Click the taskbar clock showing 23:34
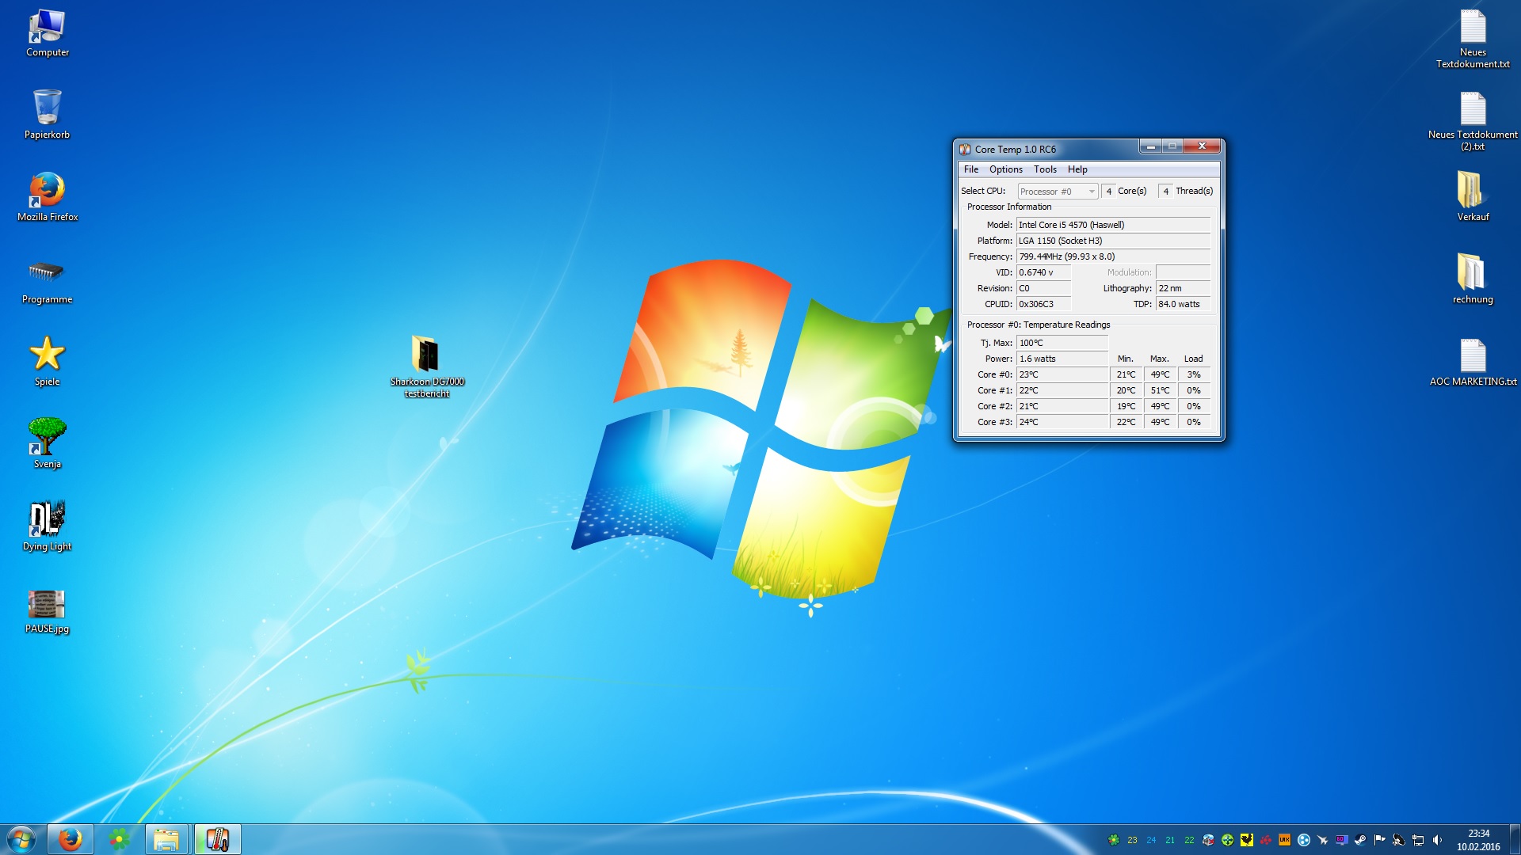This screenshot has height=855, width=1521. [1478, 840]
